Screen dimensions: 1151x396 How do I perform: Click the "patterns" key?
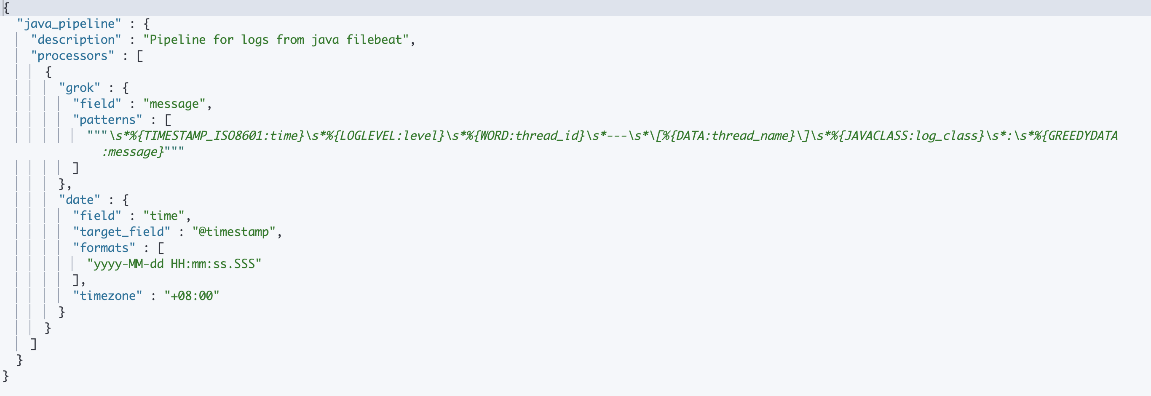(x=108, y=120)
